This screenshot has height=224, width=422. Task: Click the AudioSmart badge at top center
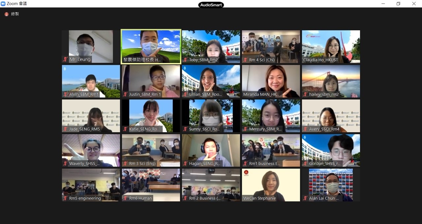pyautogui.click(x=211, y=5)
